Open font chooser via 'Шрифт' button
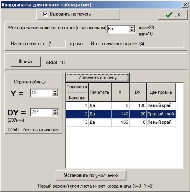Viewport: 190px width, 192px height. click(26, 61)
